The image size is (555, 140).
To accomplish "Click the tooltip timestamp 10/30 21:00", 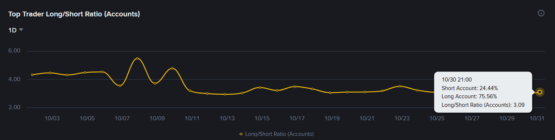I will click(456, 80).
